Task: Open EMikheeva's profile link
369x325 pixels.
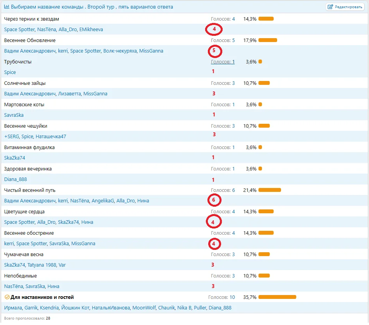Action: tap(91, 30)
